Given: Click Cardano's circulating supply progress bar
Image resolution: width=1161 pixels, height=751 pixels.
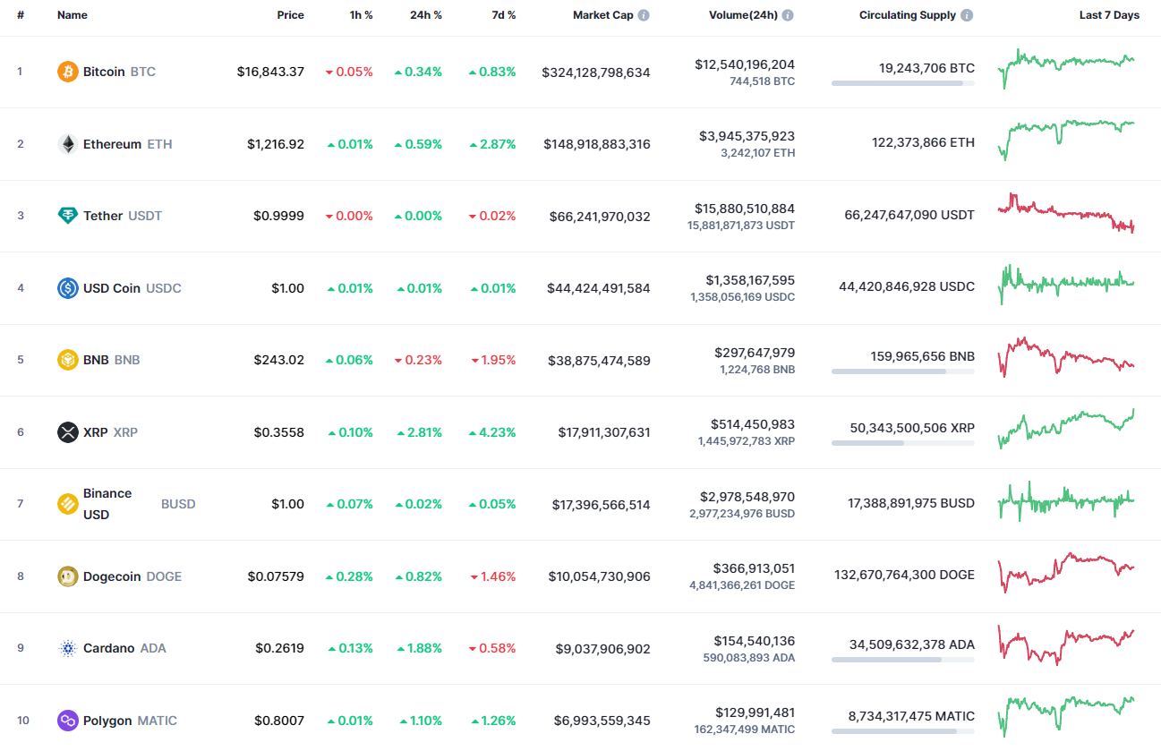Looking at the screenshot, I should click(x=903, y=660).
